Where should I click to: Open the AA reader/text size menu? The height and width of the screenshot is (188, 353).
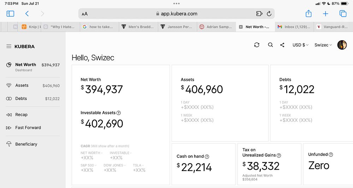(x=85, y=14)
